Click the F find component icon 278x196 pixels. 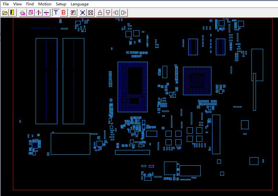click(73, 13)
